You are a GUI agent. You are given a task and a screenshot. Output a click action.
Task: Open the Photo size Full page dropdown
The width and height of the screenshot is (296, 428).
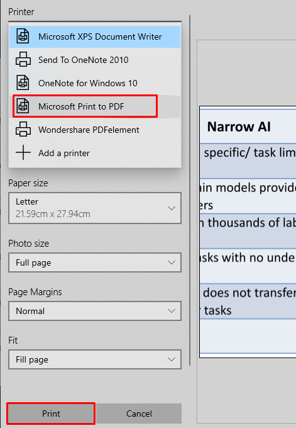[95, 262]
